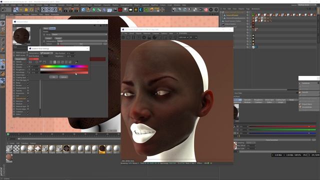
Task: Adjust the value slider, black to red
Action: click(64, 72)
